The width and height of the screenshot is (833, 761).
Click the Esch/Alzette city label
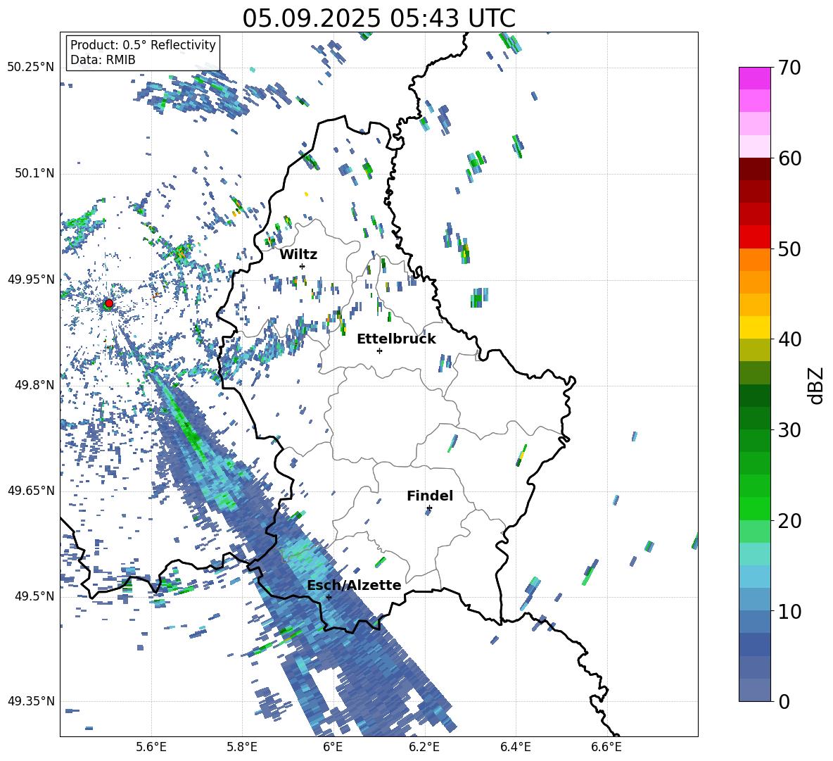click(x=354, y=586)
